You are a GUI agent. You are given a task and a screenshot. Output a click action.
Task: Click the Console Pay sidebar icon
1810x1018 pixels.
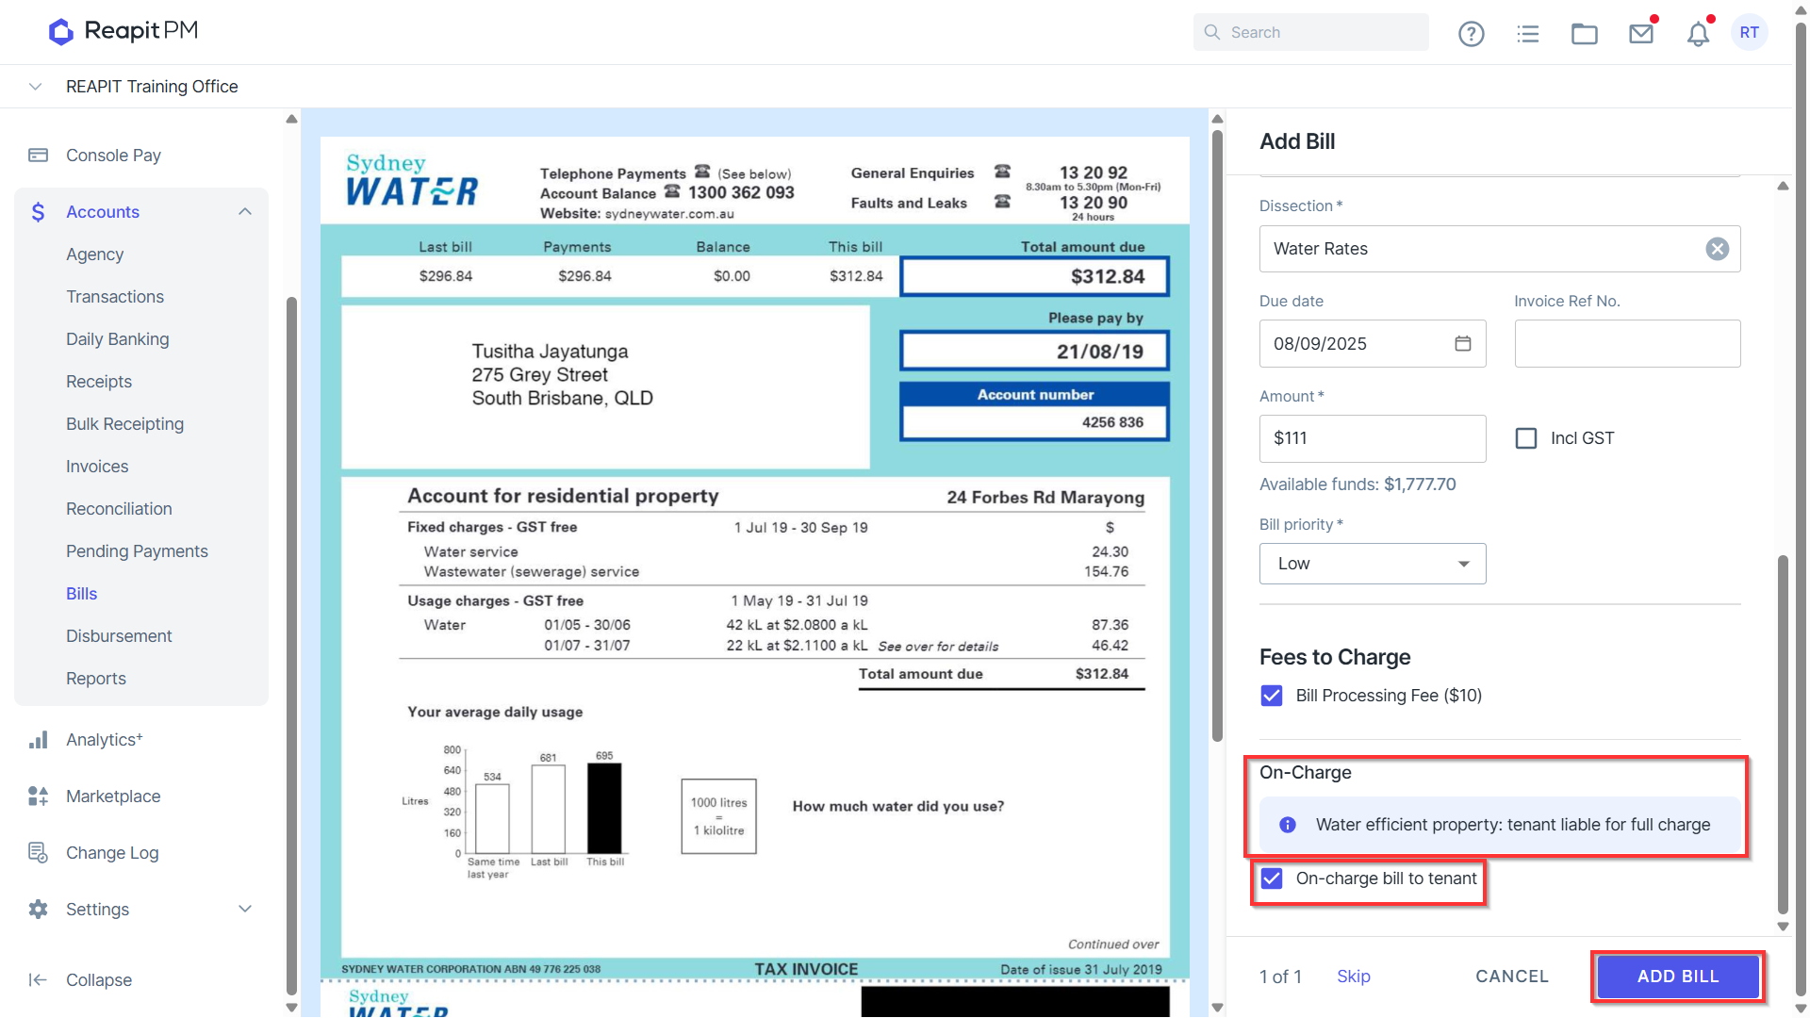[38, 156]
